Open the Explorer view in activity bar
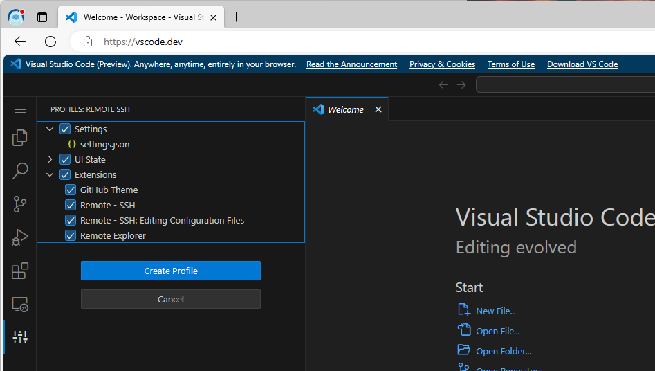655x371 pixels. [19, 138]
